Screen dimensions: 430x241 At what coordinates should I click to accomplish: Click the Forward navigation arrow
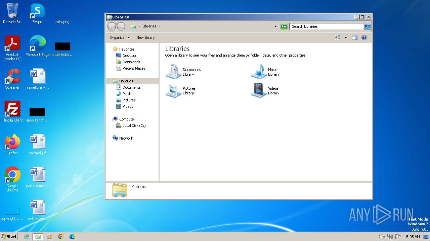121,26
